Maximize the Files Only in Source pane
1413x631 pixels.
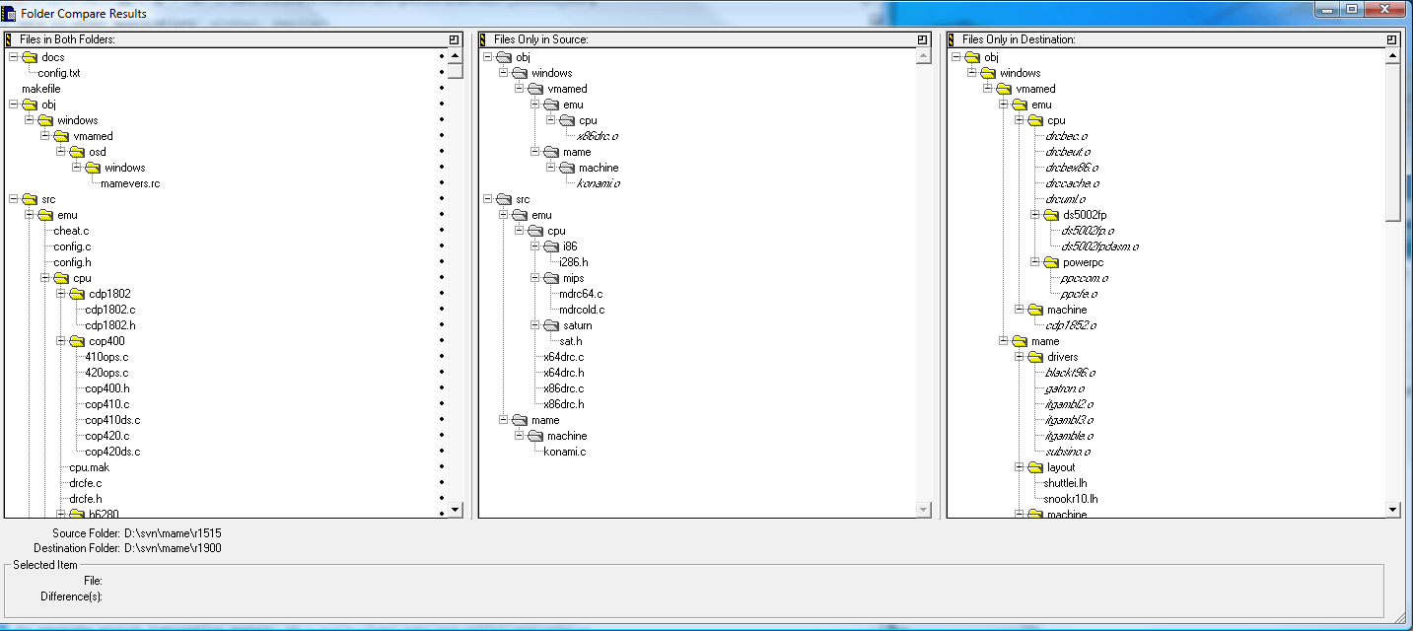(x=923, y=39)
